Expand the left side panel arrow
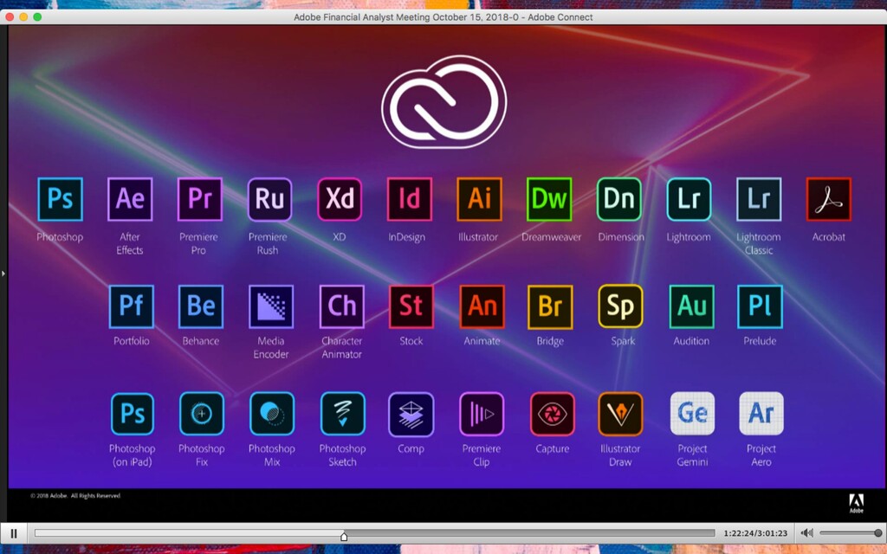The height and width of the screenshot is (554, 887). pos(3,274)
